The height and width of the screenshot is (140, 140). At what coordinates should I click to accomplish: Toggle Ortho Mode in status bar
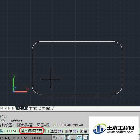click(73, 137)
